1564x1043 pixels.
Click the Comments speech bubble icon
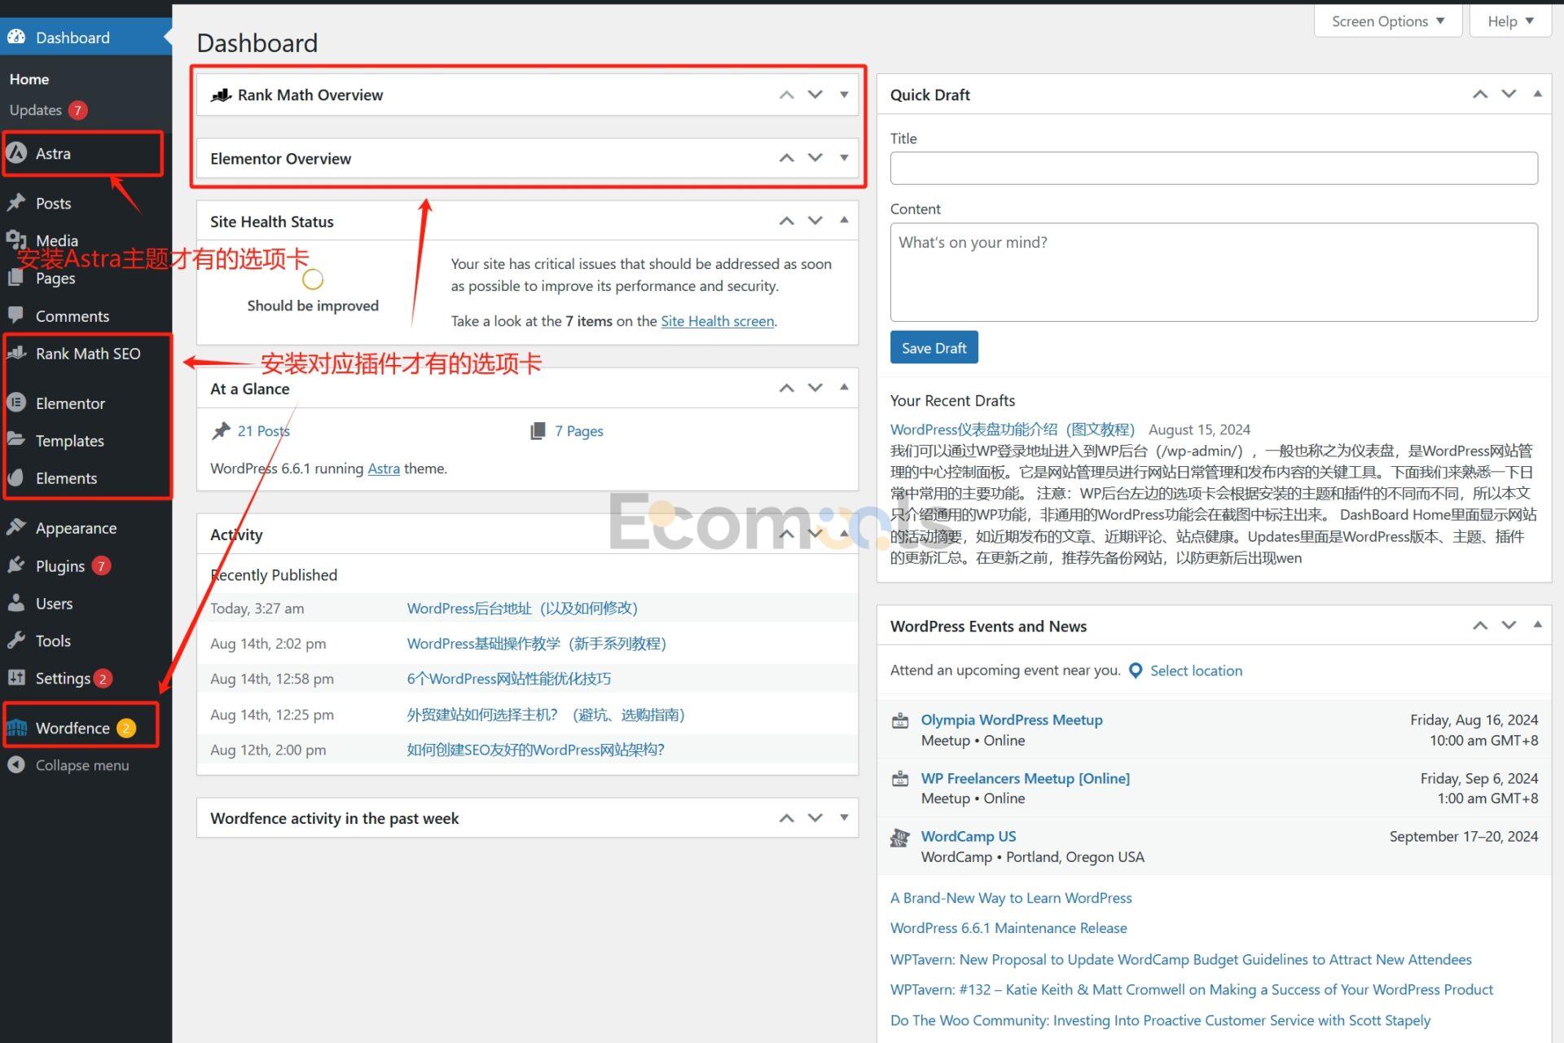[16, 315]
